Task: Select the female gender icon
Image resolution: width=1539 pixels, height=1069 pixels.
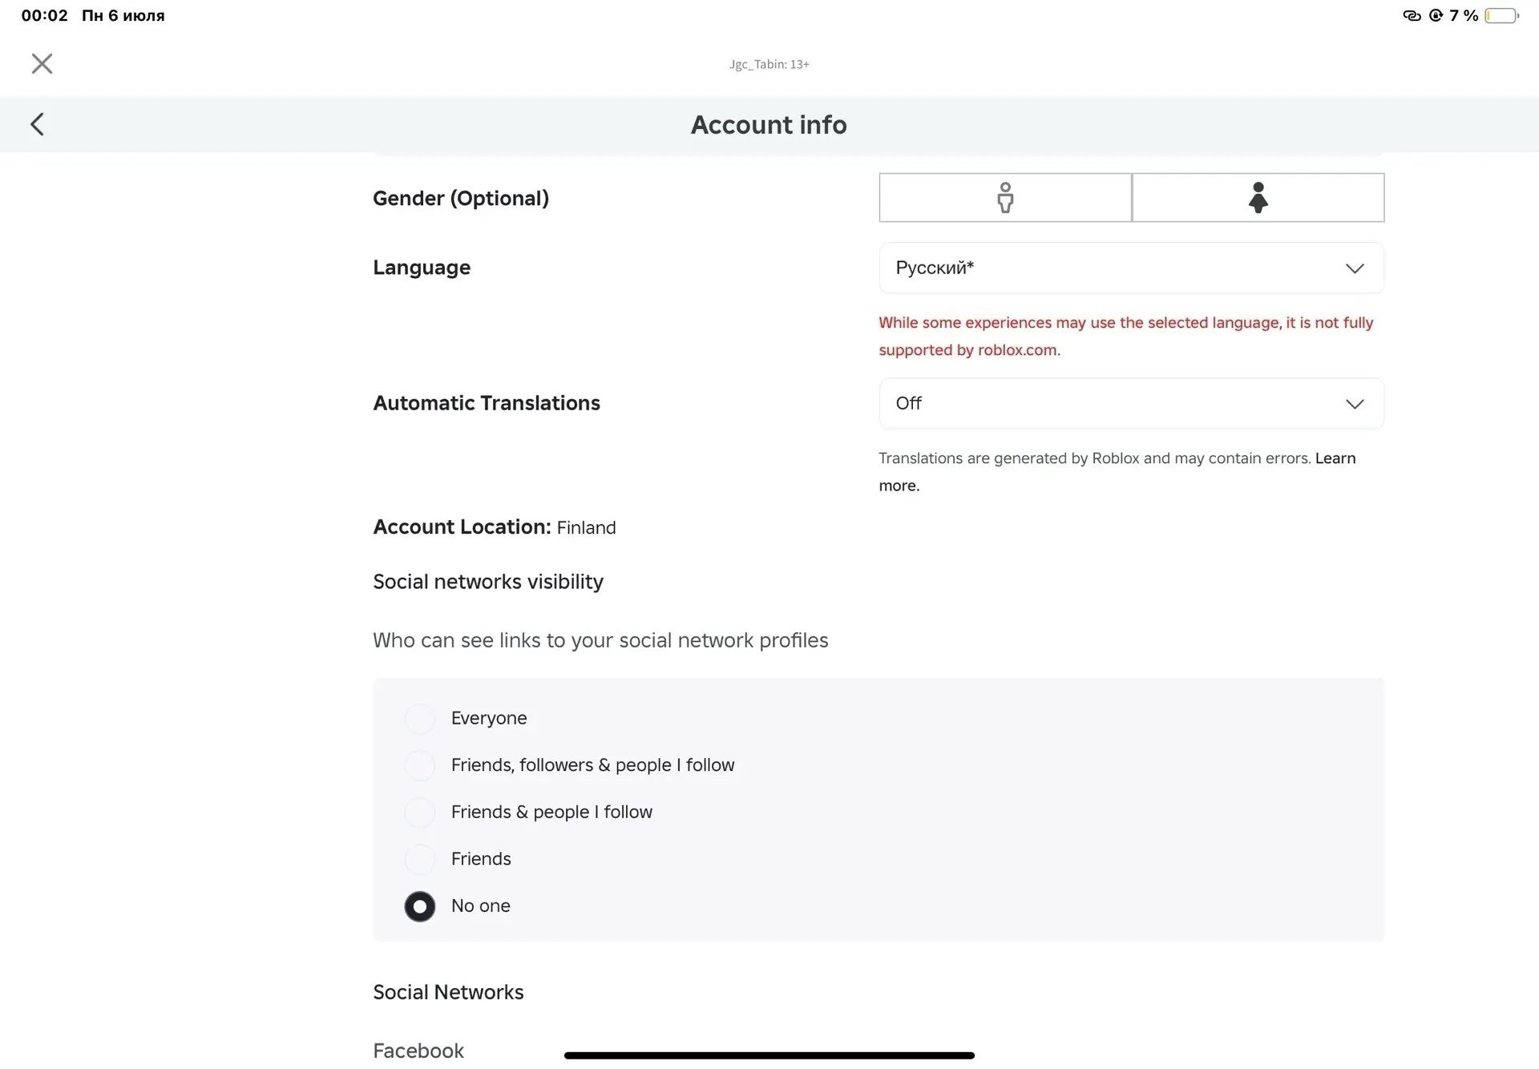Action: 1258,197
